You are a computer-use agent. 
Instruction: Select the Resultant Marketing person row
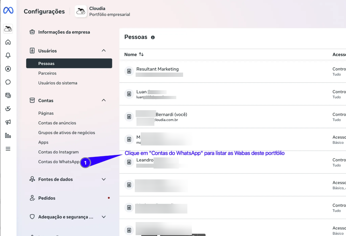(233, 71)
